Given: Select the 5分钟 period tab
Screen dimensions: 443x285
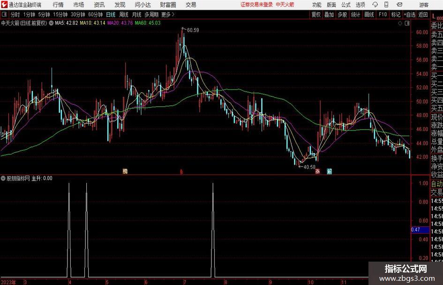Looking at the screenshot, I should coord(44,15).
